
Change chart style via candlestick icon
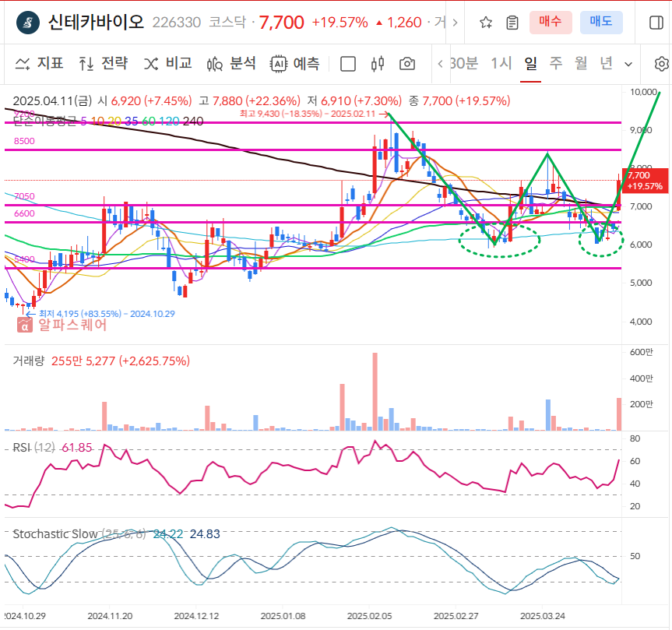click(377, 65)
